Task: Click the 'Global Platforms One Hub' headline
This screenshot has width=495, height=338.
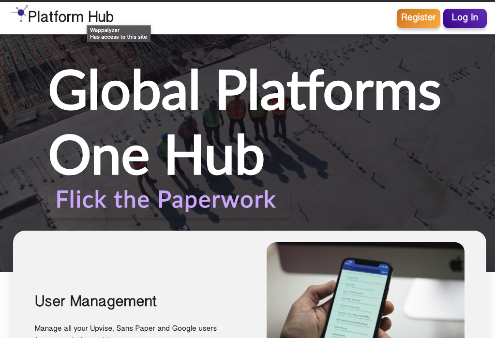Action: pyautogui.click(x=245, y=122)
